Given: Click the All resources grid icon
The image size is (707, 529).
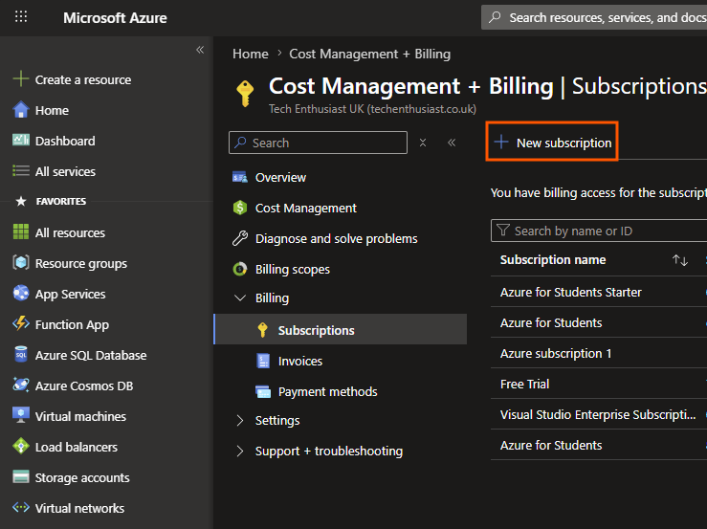Looking at the screenshot, I should (21, 232).
